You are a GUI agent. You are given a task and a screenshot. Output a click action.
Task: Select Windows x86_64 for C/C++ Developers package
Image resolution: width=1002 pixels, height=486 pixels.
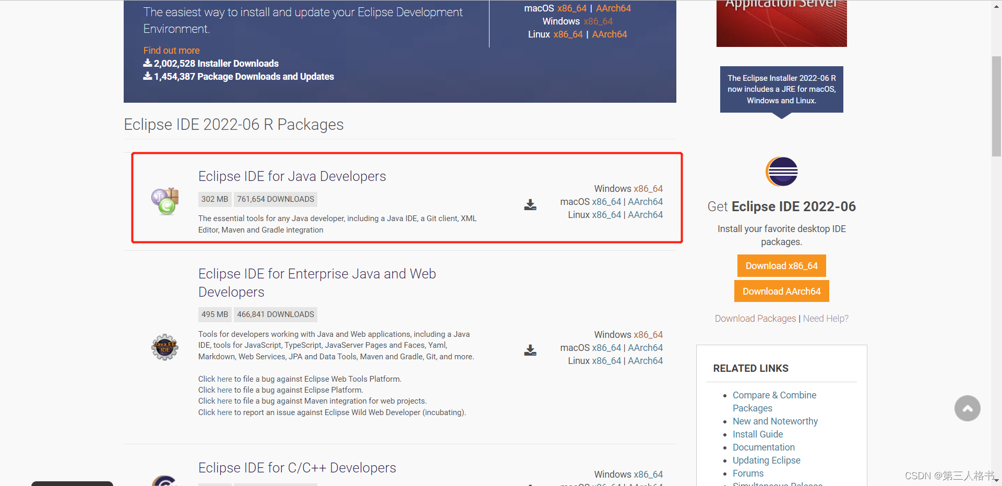pos(648,475)
